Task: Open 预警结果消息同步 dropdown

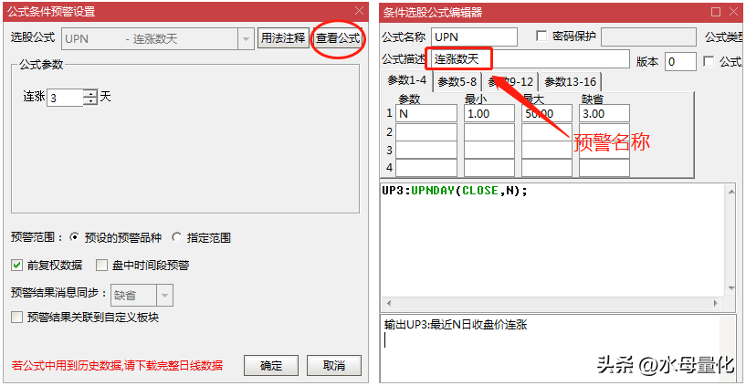Action: (164, 296)
